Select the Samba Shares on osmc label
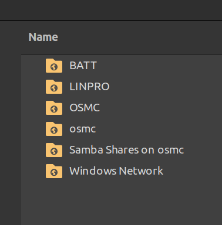Viewport: 222px width, 225px height. pos(127,150)
